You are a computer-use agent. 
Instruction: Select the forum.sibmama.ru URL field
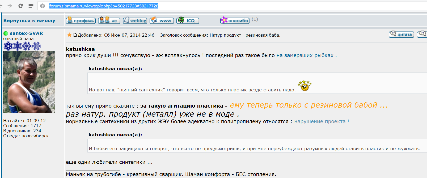(104, 6)
